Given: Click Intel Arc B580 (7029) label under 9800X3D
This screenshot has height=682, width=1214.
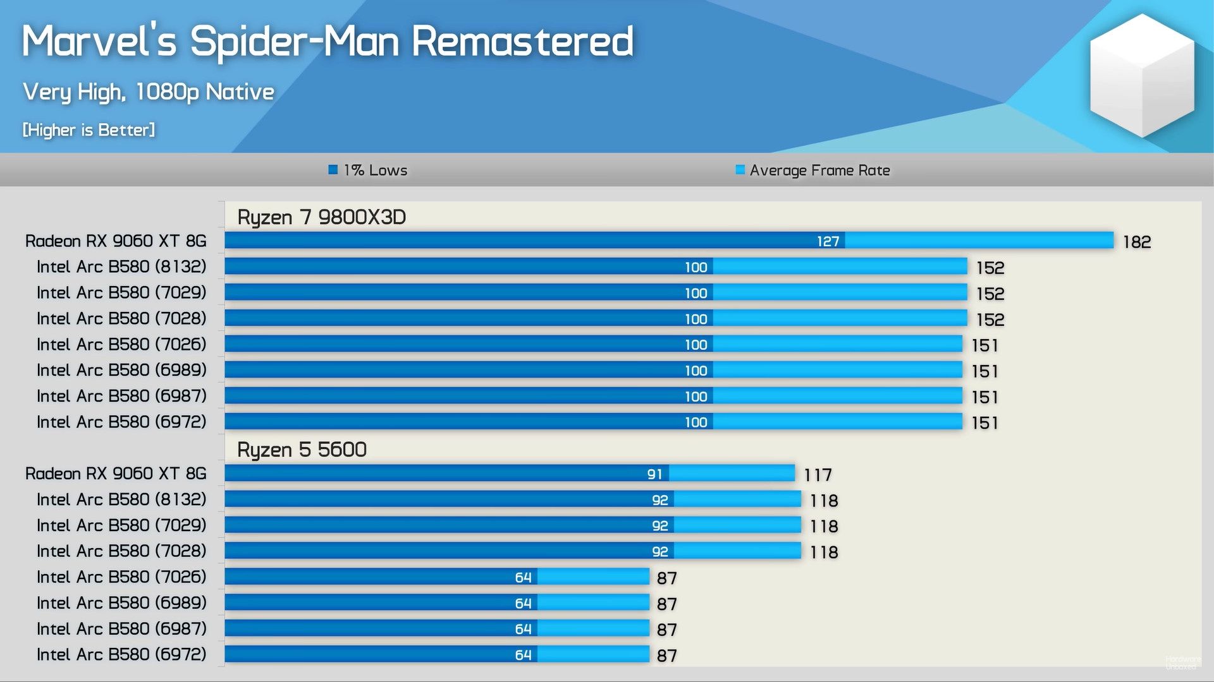Looking at the screenshot, I should point(121,292).
